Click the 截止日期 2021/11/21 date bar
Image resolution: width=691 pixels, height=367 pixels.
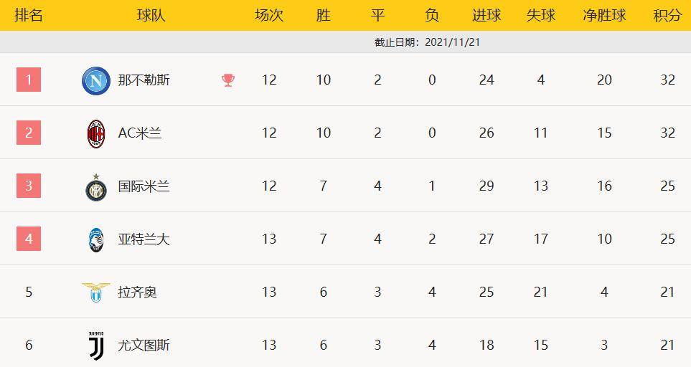coord(427,42)
